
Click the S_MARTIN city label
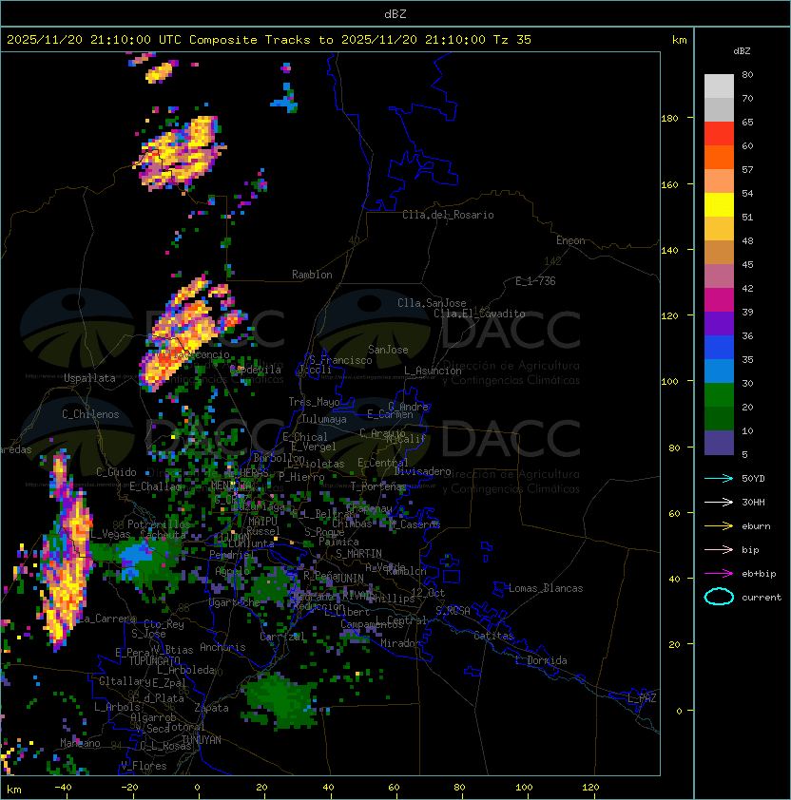point(358,554)
